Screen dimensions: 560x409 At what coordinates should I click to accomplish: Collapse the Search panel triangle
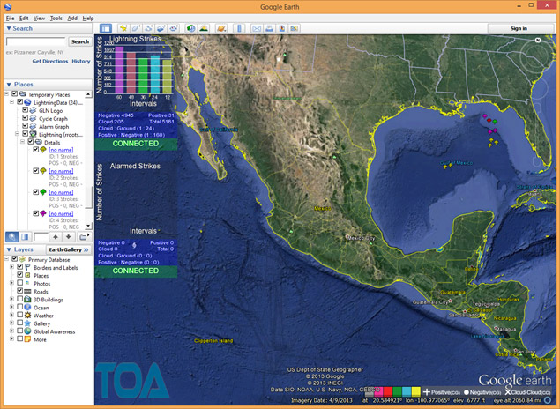[x=9, y=28]
